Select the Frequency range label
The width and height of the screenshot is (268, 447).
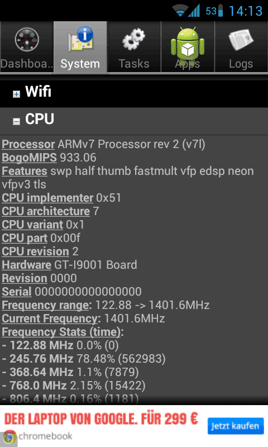pos(46,305)
